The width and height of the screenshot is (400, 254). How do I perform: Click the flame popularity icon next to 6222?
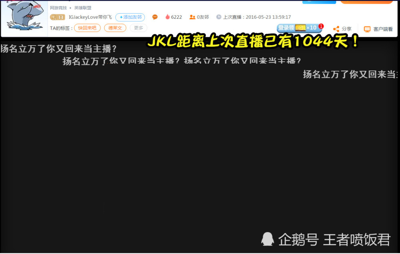[167, 17]
